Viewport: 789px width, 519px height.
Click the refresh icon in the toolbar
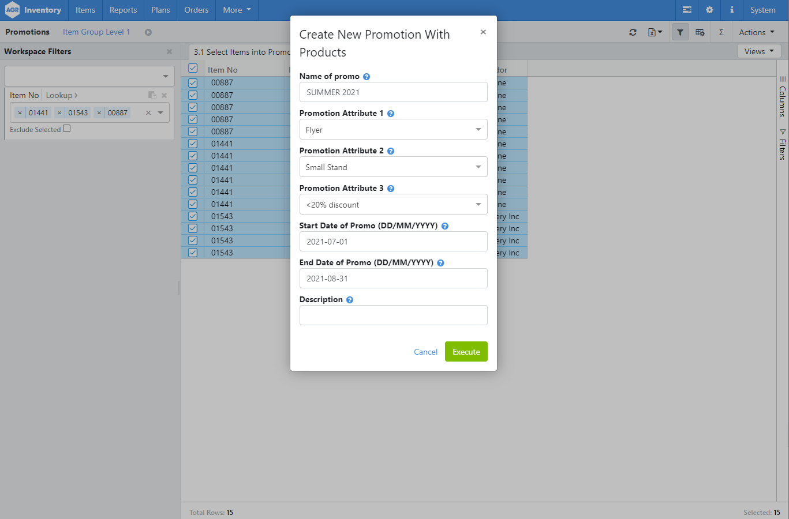[633, 32]
